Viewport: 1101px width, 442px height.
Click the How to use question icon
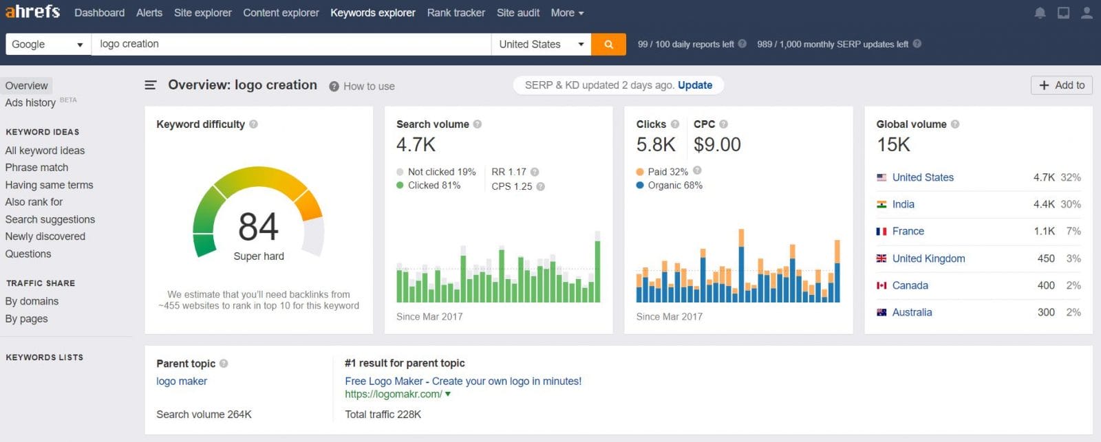(x=334, y=87)
